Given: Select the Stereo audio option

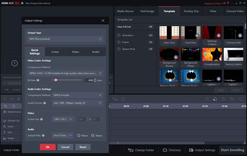Looking at the screenshot, I should 93,135.
